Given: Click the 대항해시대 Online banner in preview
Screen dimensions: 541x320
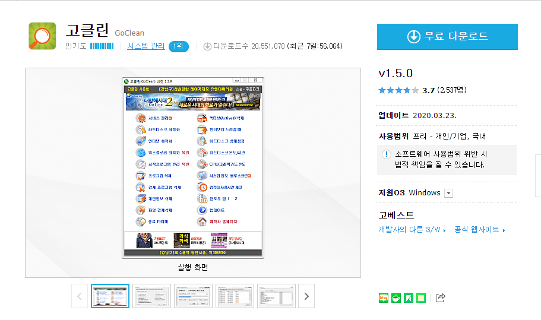Looking at the screenshot, I should 193,102.
